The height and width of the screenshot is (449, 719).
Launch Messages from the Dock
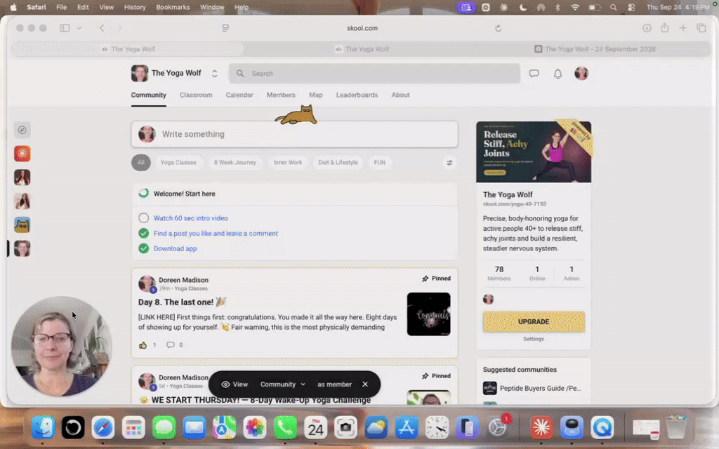click(x=164, y=427)
